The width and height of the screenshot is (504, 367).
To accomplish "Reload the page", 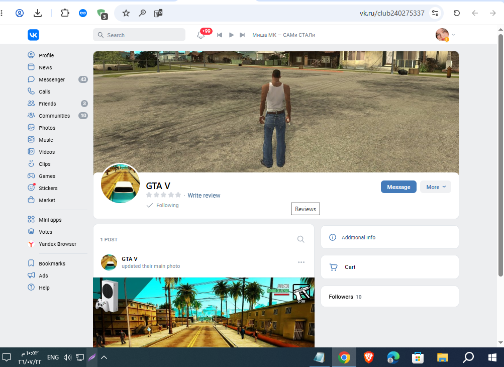I will coord(456,13).
